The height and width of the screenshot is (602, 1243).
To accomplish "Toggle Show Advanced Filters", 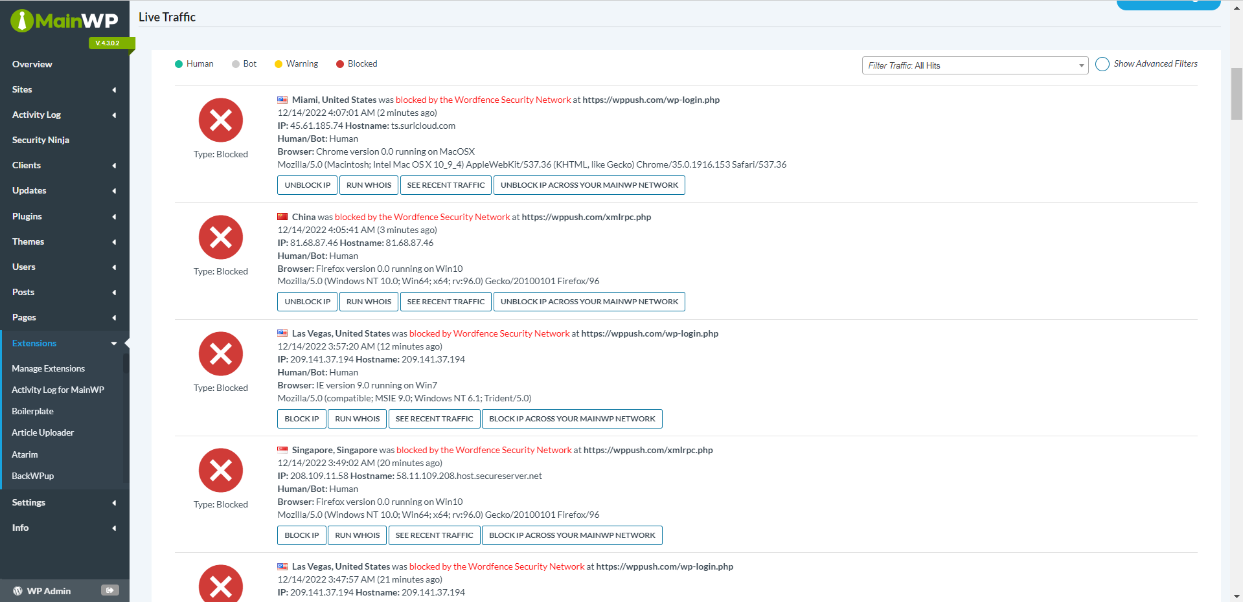I will click(1102, 64).
